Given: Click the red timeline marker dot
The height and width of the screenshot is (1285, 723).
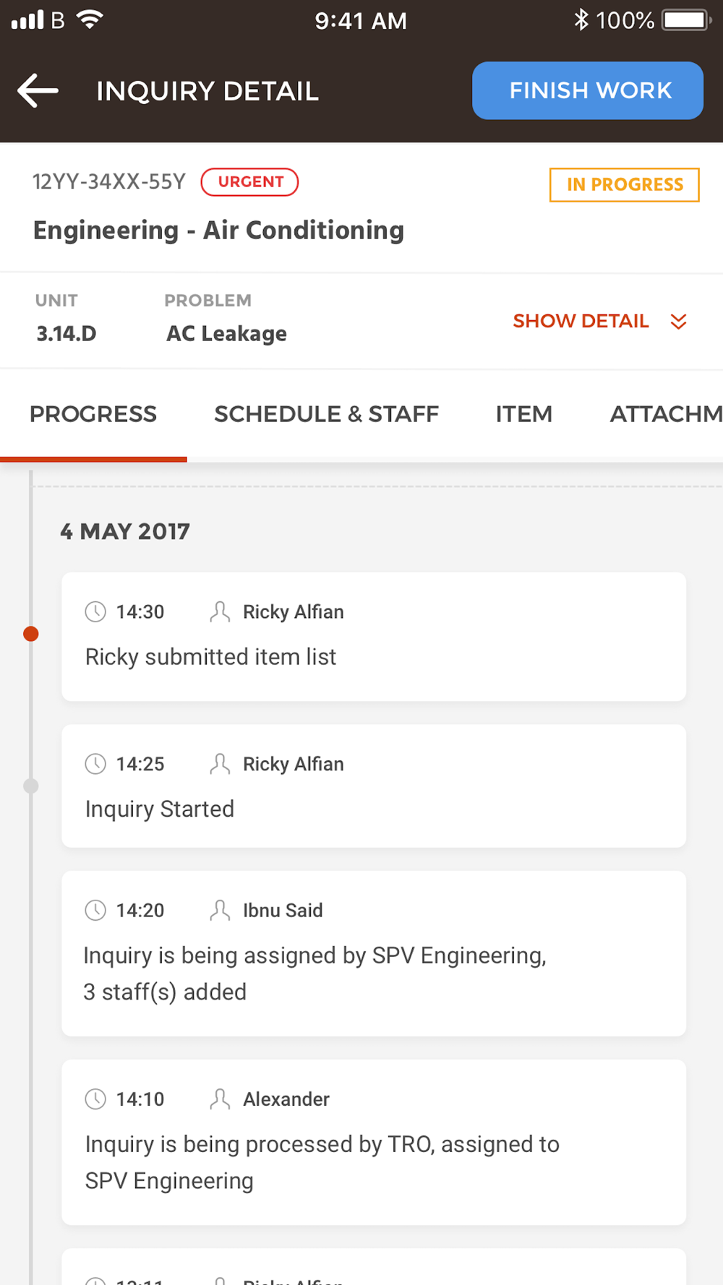Looking at the screenshot, I should click(x=30, y=634).
